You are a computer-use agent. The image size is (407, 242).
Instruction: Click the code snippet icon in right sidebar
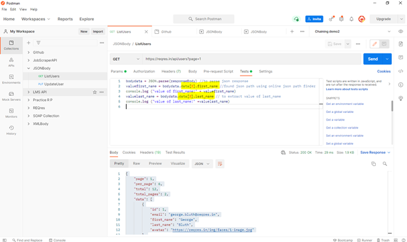click(x=400, y=71)
